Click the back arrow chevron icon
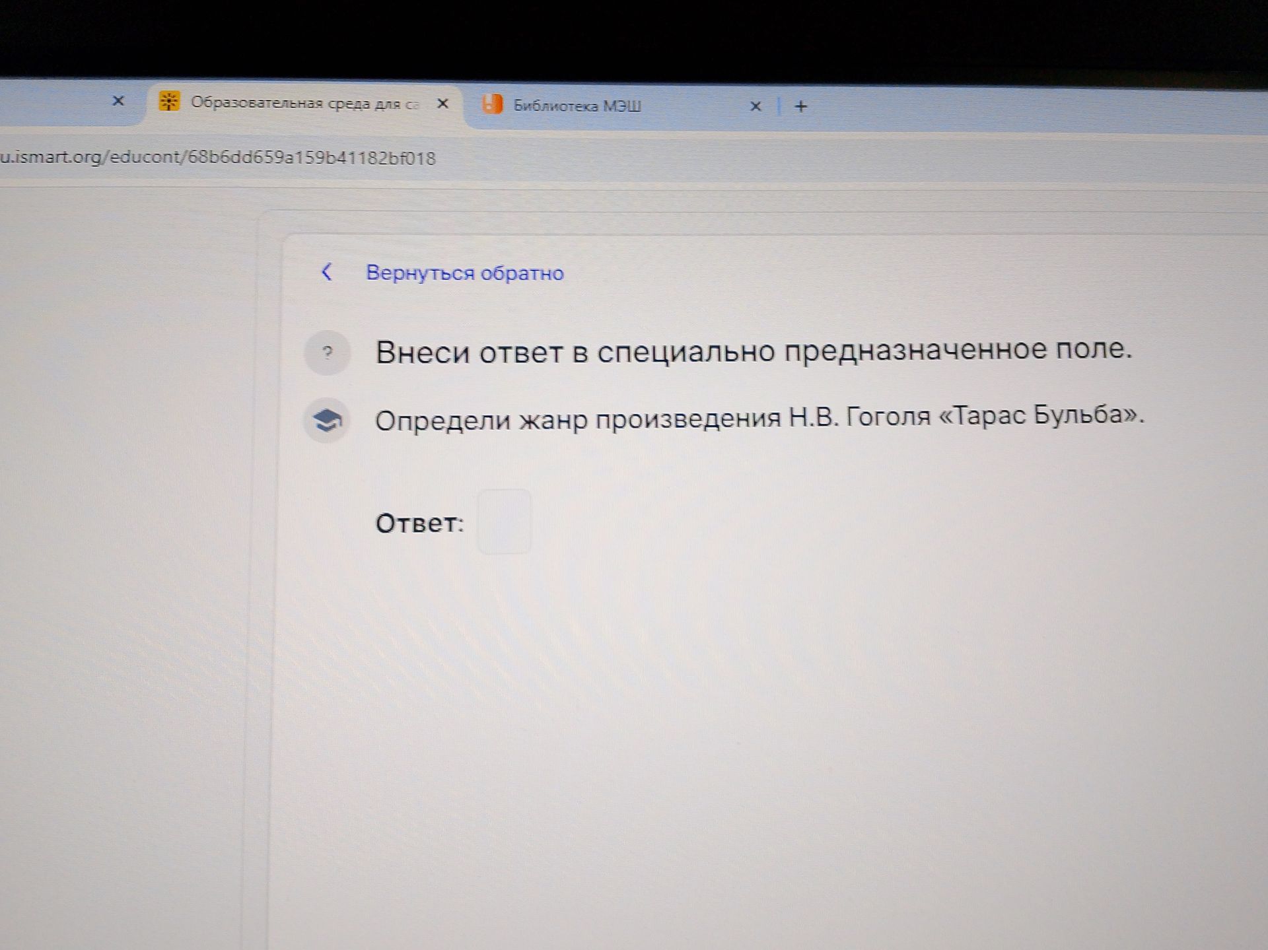Viewport: 1268px width, 950px height. coord(327,272)
